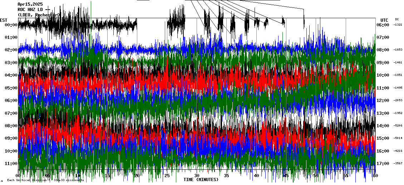Click the -3567 DC offset value

pyautogui.click(x=398, y=164)
